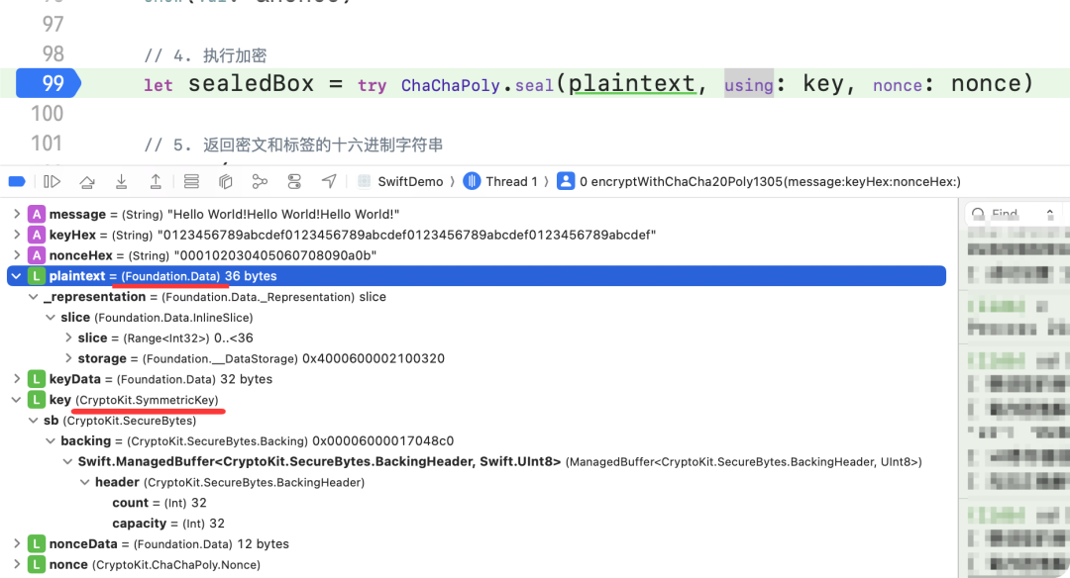Continue program execution
Image resolution: width=1070 pixels, height=578 pixels.
point(52,181)
